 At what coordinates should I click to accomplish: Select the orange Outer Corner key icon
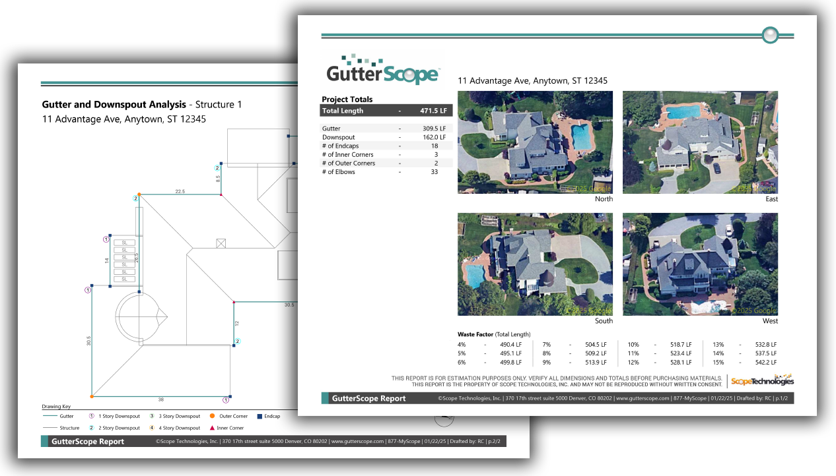(213, 417)
